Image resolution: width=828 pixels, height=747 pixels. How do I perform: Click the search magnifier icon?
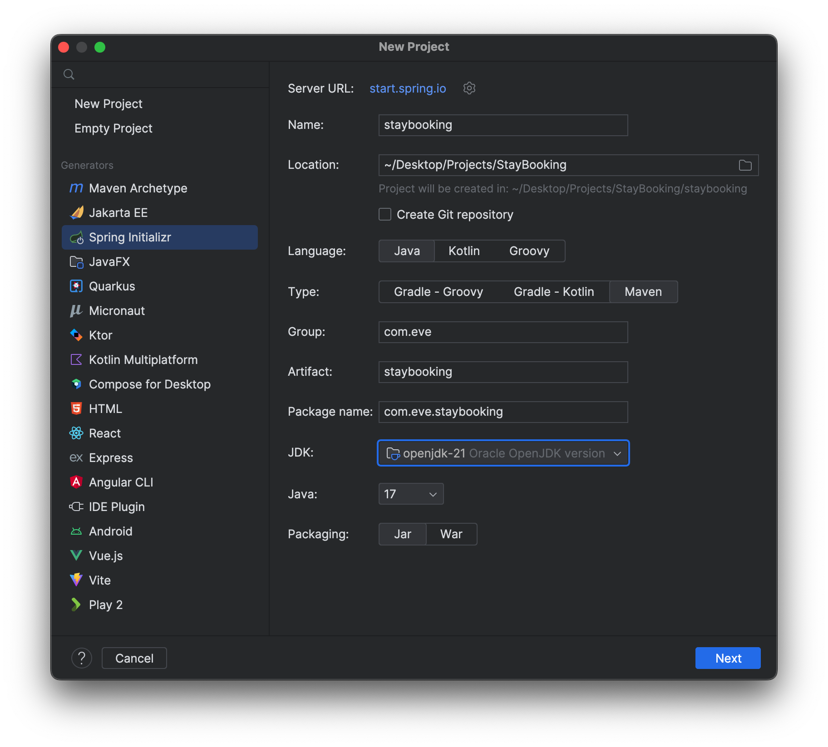click(x=69, y=74)
